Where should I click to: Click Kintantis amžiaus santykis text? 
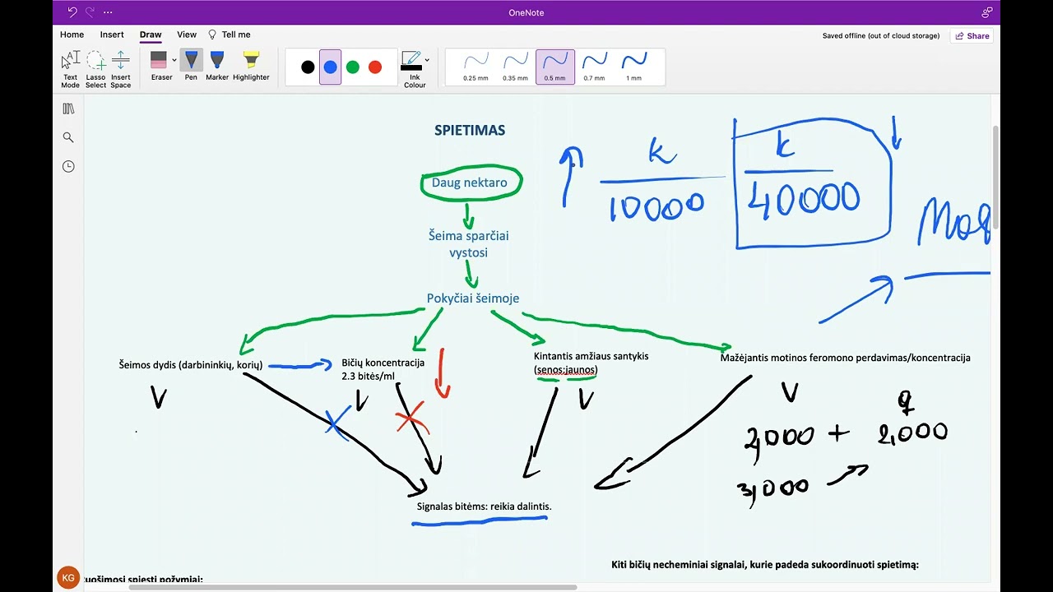(591, 356)
